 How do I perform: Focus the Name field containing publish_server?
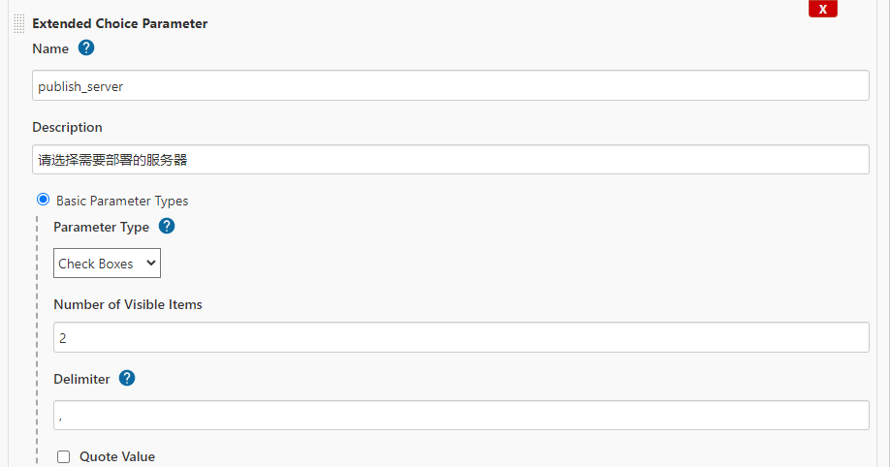tap(451, 85)
